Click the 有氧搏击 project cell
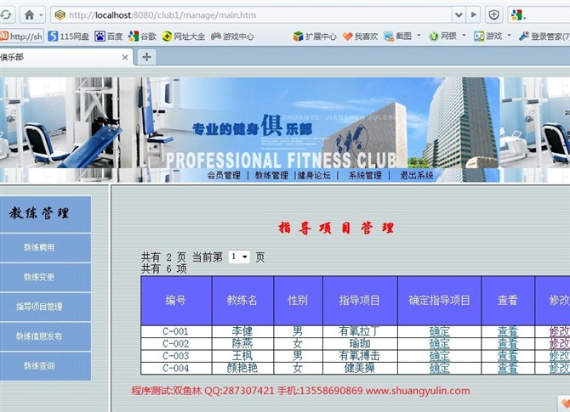Screen dimensions: 570x412 tap(360, 356)
